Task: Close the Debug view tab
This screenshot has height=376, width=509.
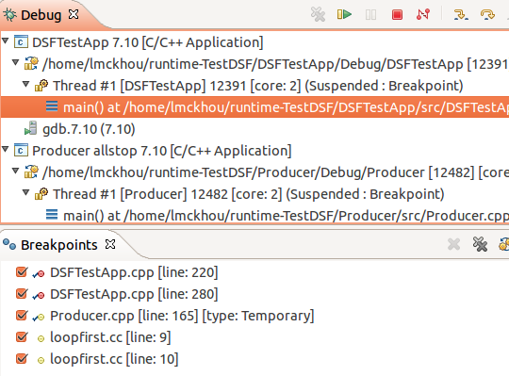Action: pos(74,14)
